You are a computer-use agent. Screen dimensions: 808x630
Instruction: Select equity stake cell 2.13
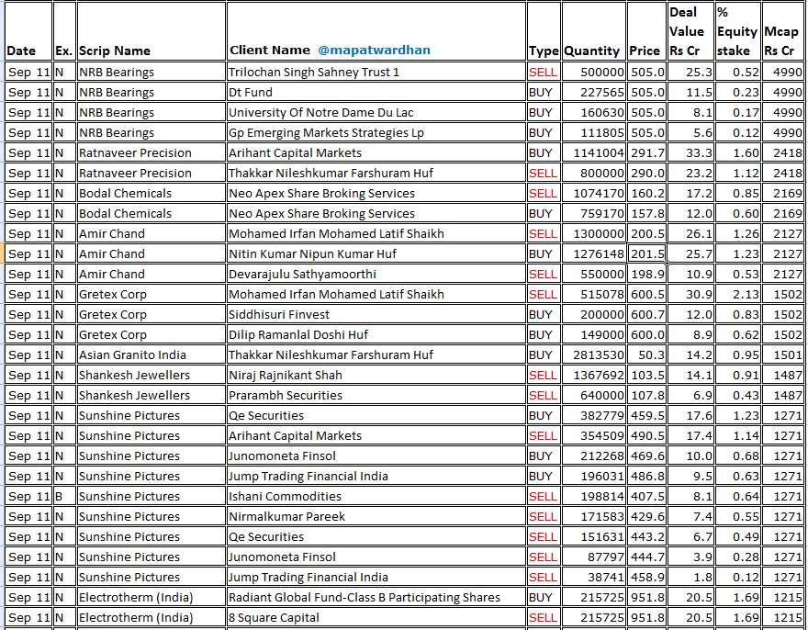pos(738,294)
